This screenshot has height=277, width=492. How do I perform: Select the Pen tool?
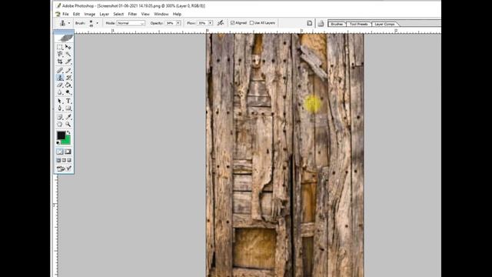pos(60,108)
